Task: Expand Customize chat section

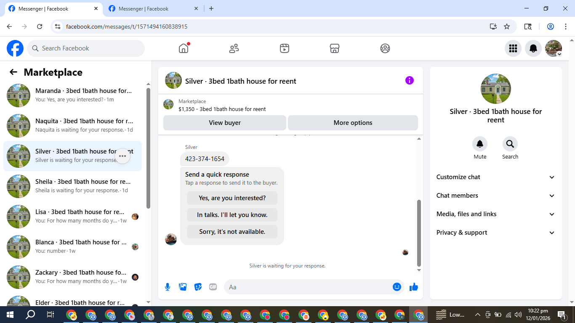Action: tap(496, 177)
